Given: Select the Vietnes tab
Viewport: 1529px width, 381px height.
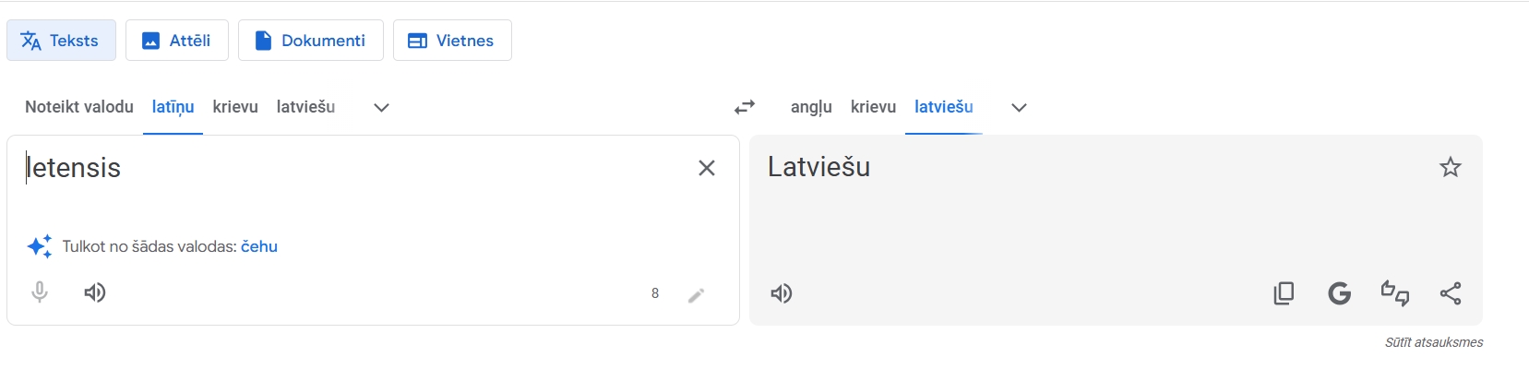Looking at the screenshot, I should click(451, 41).
